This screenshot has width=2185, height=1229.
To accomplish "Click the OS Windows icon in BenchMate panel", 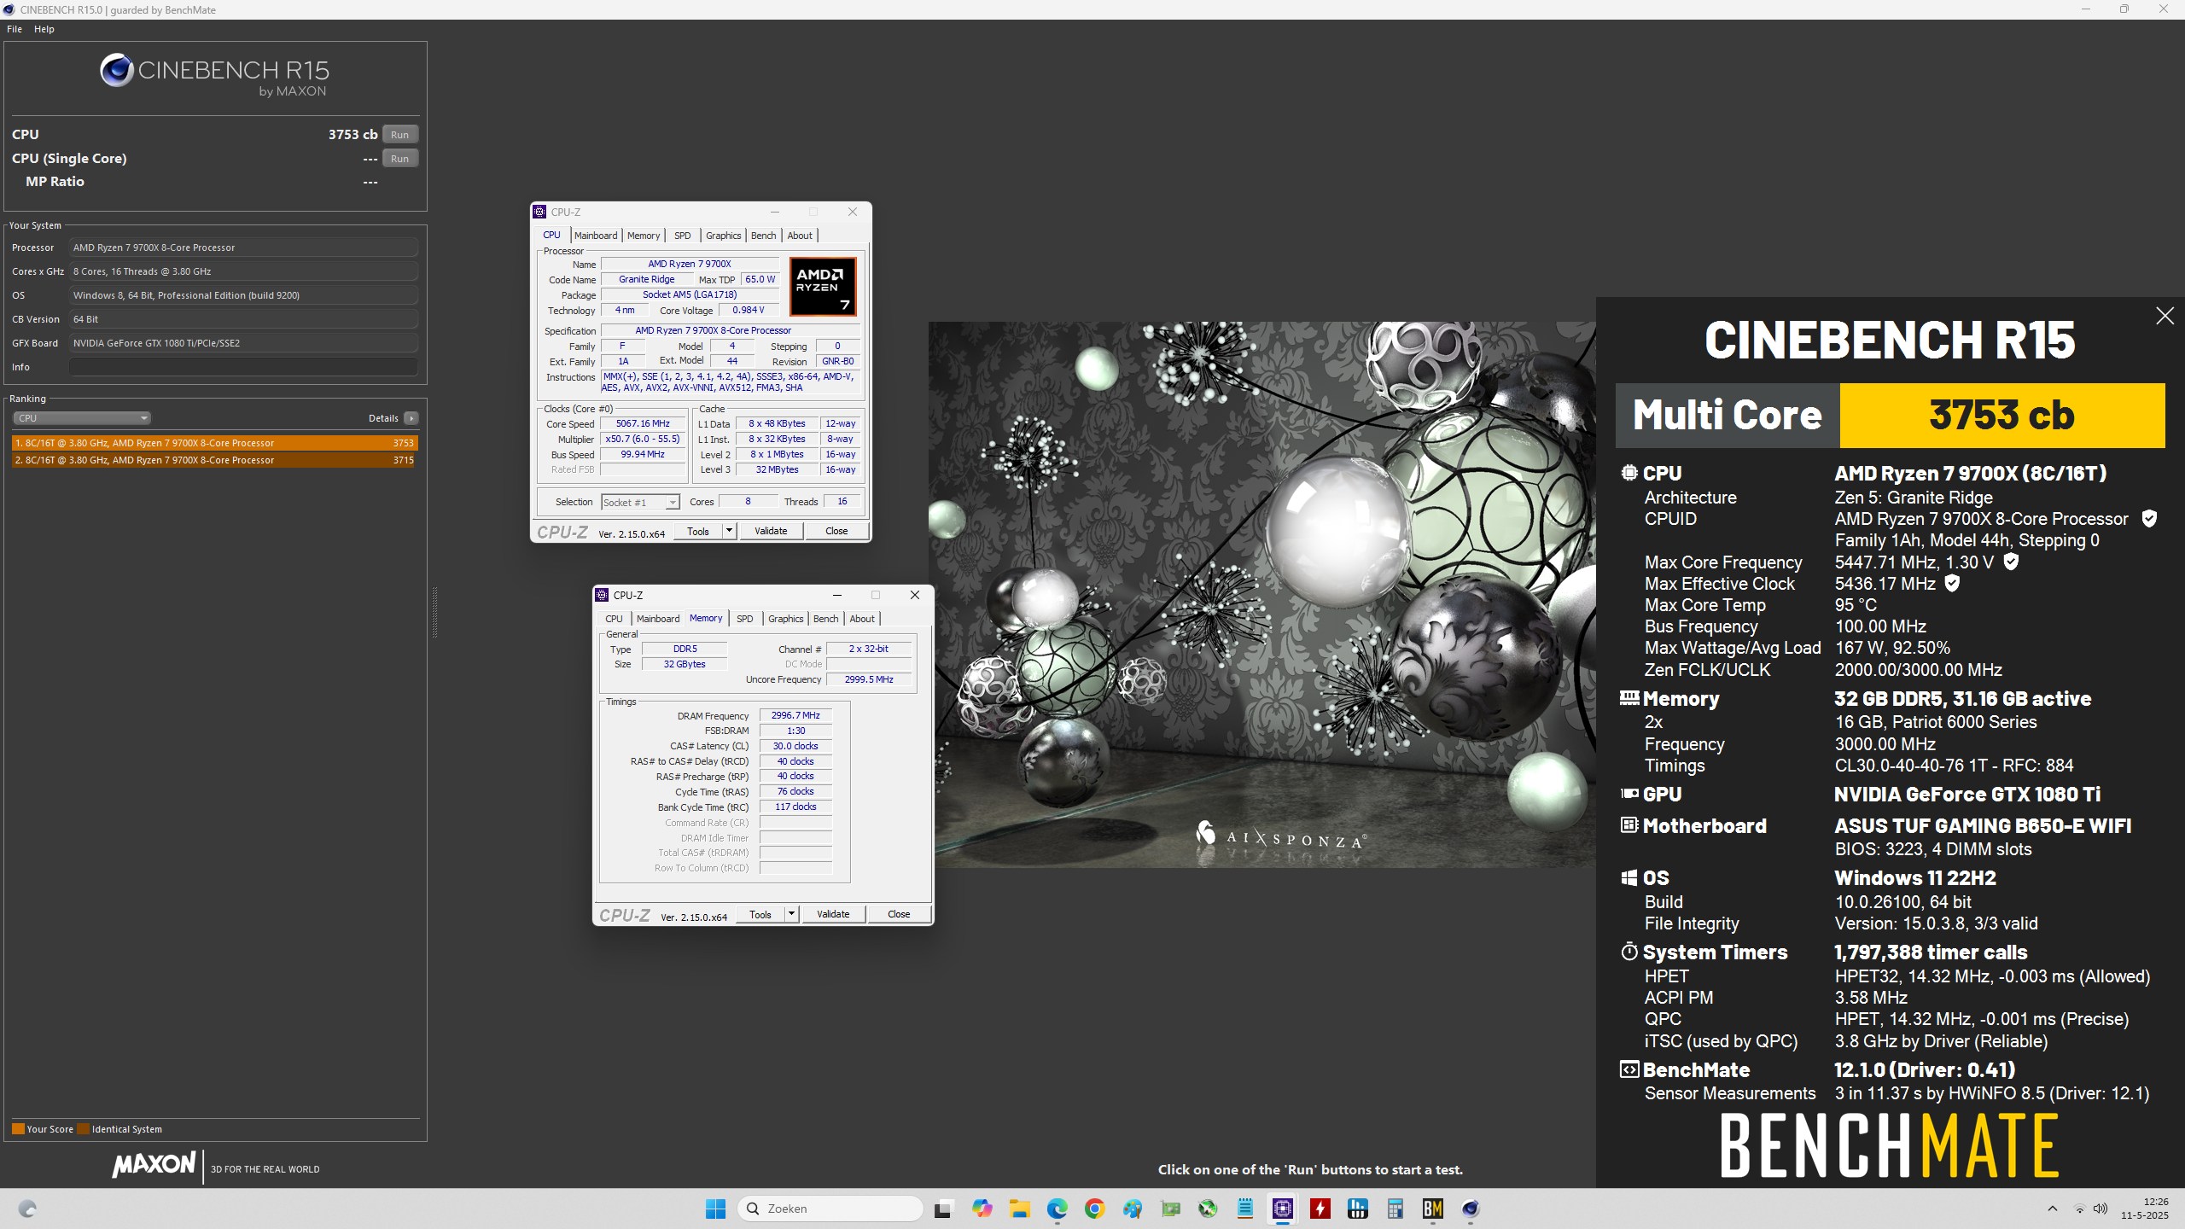I will coord(1629,877).
